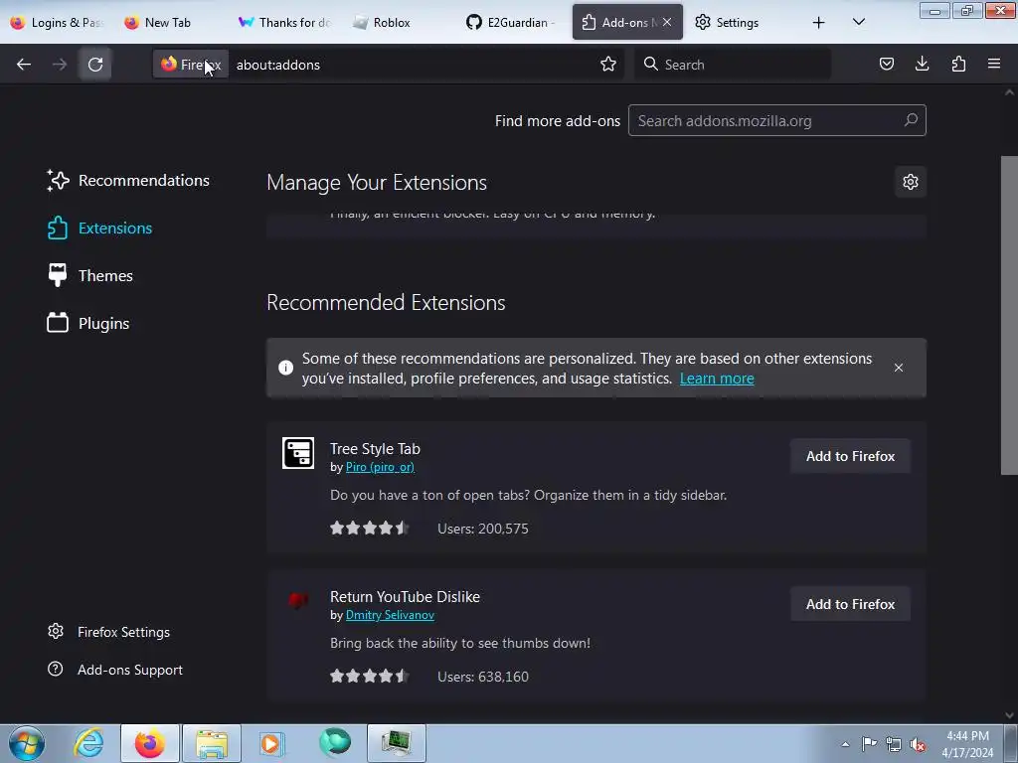Open Windows Explorer folder in taskbar
The width and height of the screenshot is (1018, 763).
(x=212, y=743)
